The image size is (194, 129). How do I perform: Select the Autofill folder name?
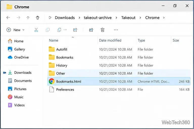(62, 49)
